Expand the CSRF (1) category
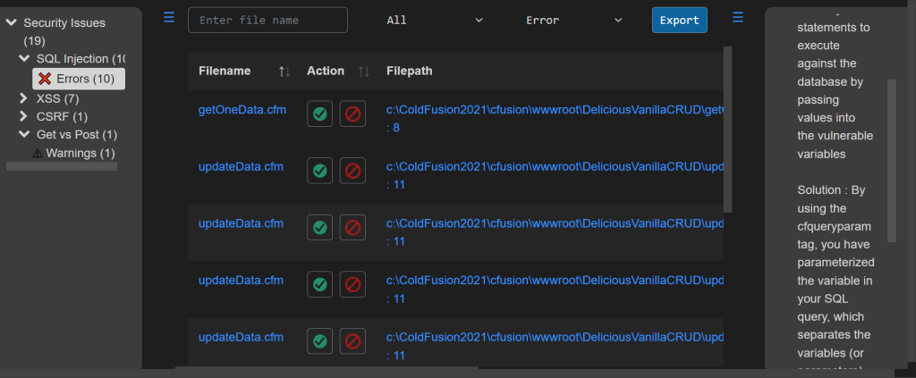 click(x=24, y=116)
